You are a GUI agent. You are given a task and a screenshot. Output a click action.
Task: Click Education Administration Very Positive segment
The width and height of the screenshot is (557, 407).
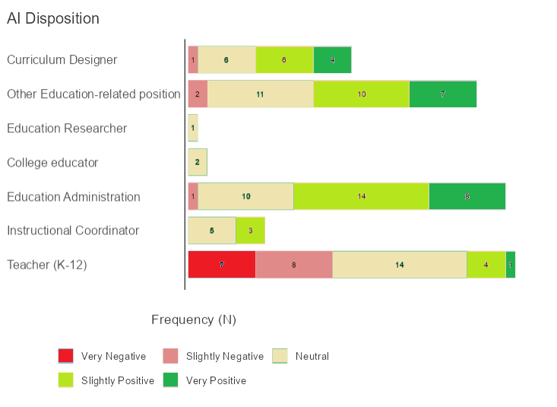[x=467, y=196]
